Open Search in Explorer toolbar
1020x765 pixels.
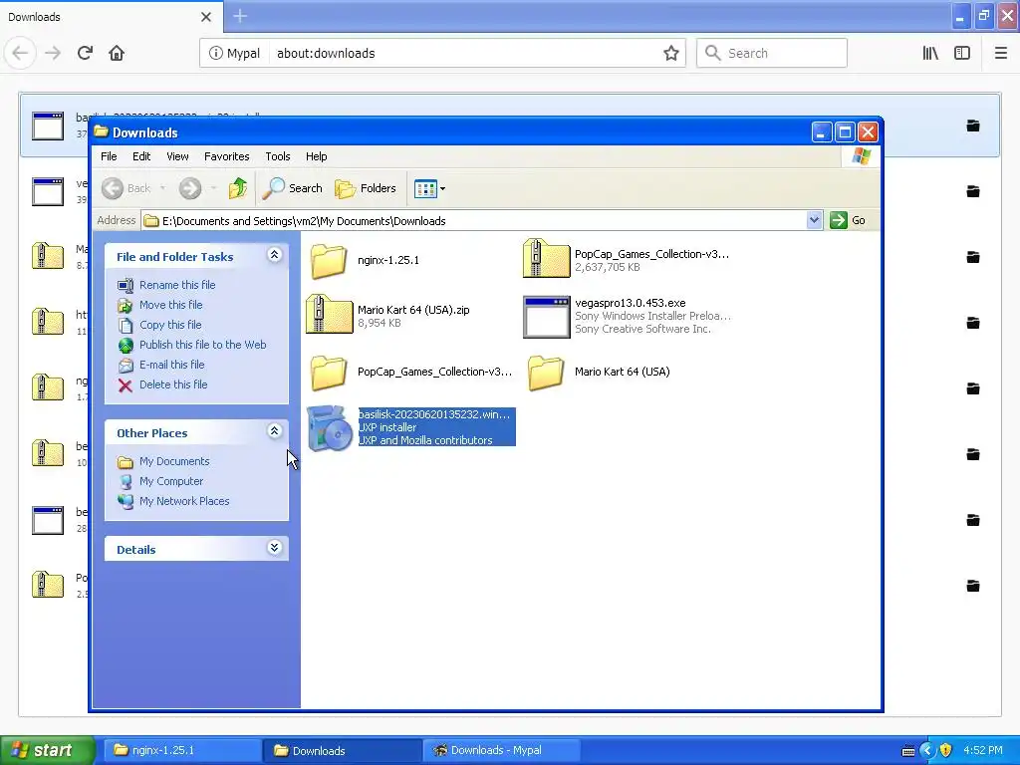pos(292,188)
